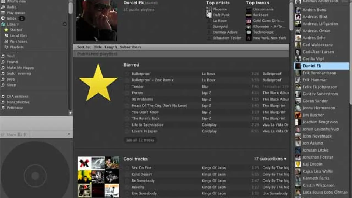Open the Radio section icon
Image resolution: width=352 pixels, height=198 pixels.
pyautogui.click(x=3, y=7)
